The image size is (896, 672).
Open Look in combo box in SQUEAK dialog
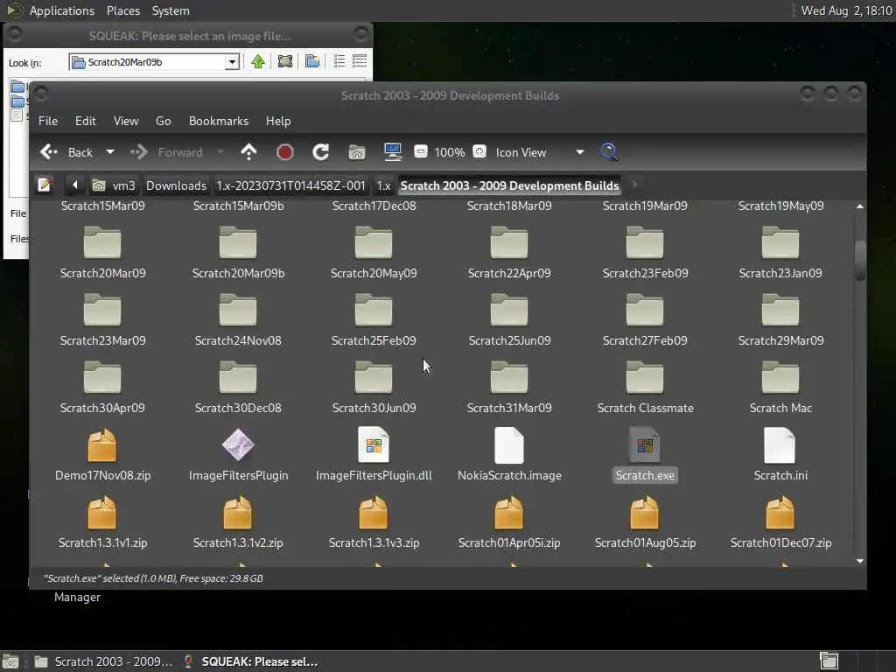click(x=154, y=62)
